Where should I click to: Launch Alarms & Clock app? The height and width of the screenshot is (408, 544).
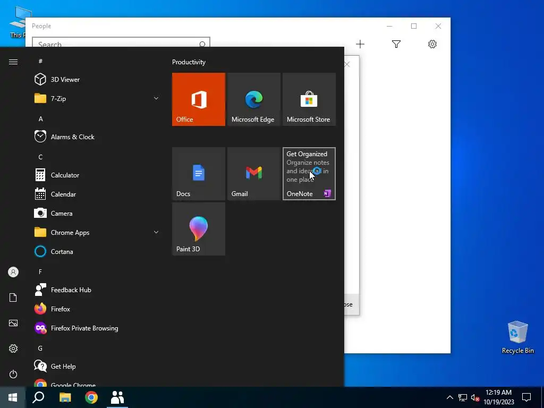point(97,137)
